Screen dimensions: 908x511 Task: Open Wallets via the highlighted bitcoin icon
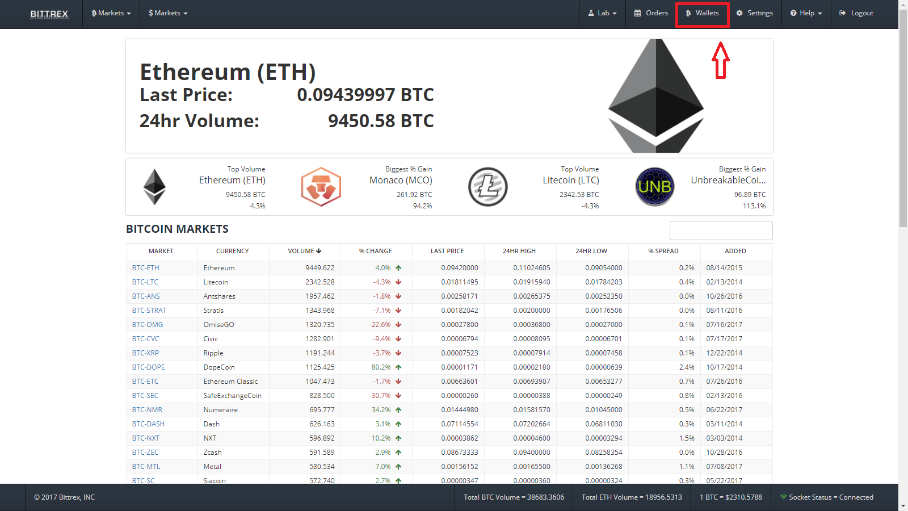coord(687,13)
